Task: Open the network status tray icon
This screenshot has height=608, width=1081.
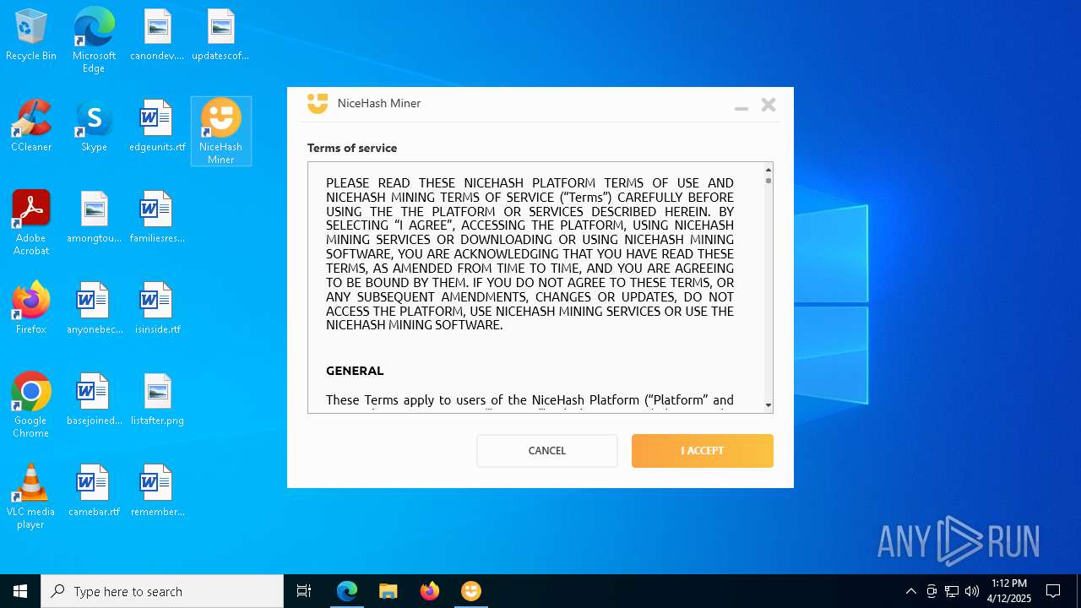Action: pos(952,591)
